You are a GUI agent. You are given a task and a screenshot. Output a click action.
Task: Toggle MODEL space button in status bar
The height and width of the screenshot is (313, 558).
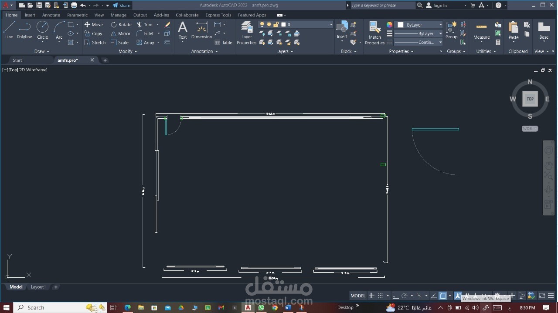point(358,296)
